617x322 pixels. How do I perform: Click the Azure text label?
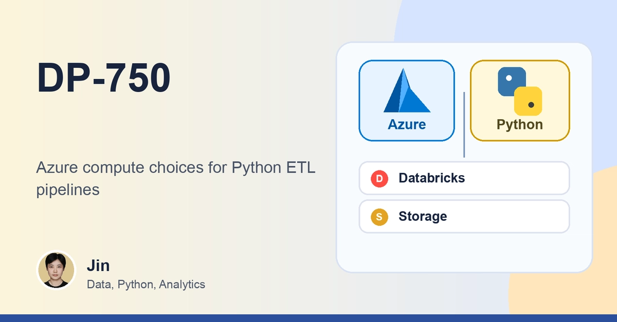(407, 124)
